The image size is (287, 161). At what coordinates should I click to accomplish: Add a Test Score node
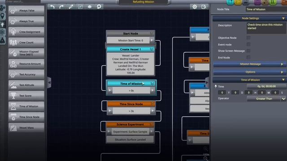(26, 96)
